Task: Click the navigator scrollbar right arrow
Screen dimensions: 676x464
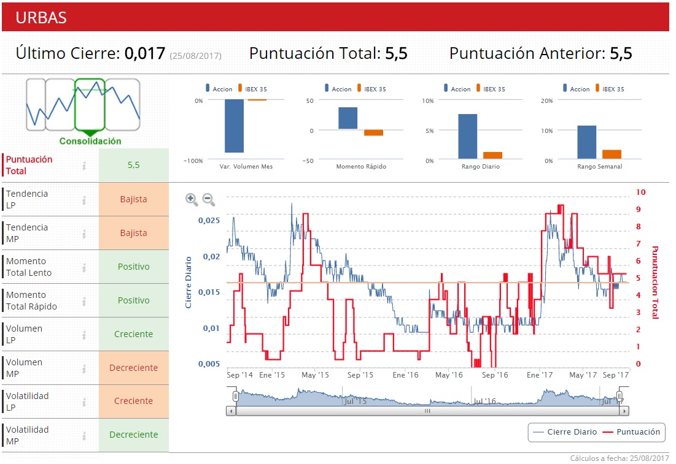Action: coord(624,411)
